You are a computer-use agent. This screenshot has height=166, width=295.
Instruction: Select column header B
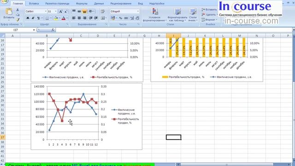[47, 36]
